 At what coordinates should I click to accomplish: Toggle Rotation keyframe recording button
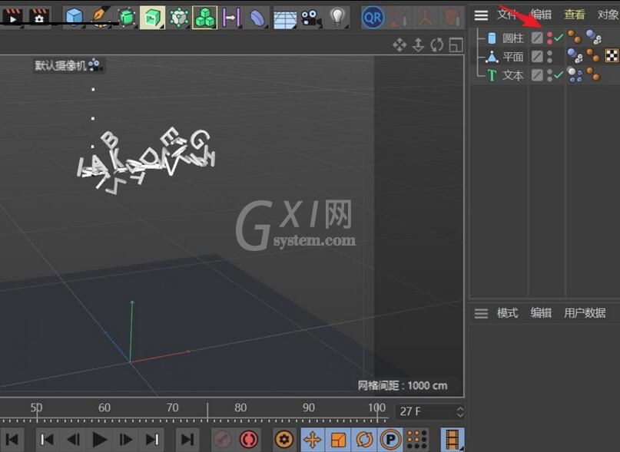[x=364, y=440]
